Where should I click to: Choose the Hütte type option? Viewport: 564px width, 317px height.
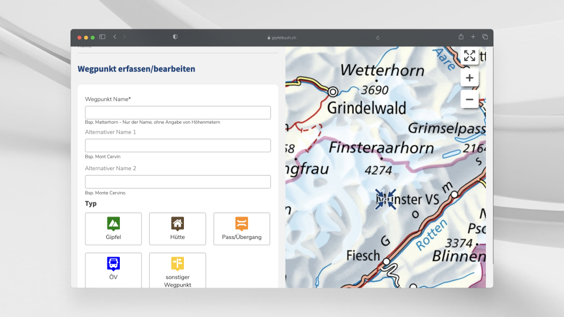(x=177, y=228)
